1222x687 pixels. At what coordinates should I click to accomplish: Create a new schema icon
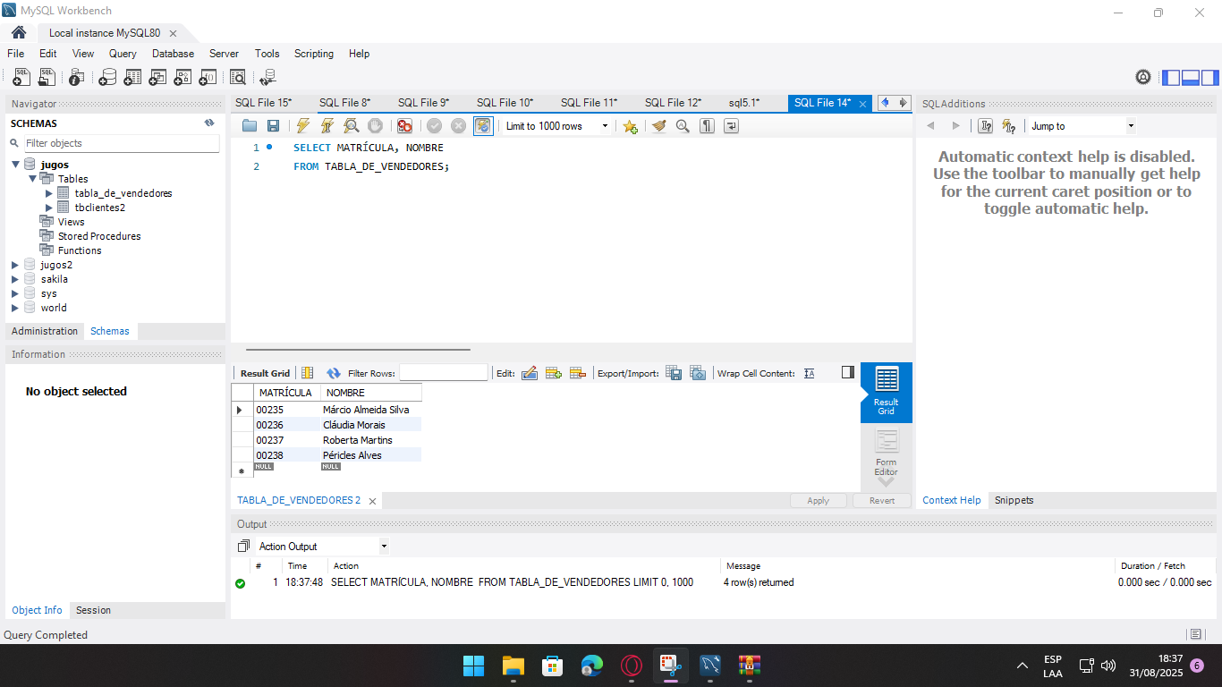click(107, 78)
